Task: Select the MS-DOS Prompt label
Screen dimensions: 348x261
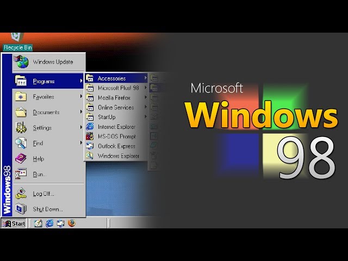Action: pos(117,136)
